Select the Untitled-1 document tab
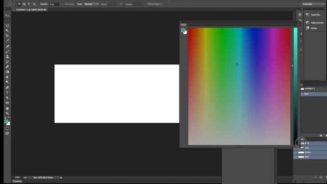Screen dimensions: 327x184 point(31,10)
